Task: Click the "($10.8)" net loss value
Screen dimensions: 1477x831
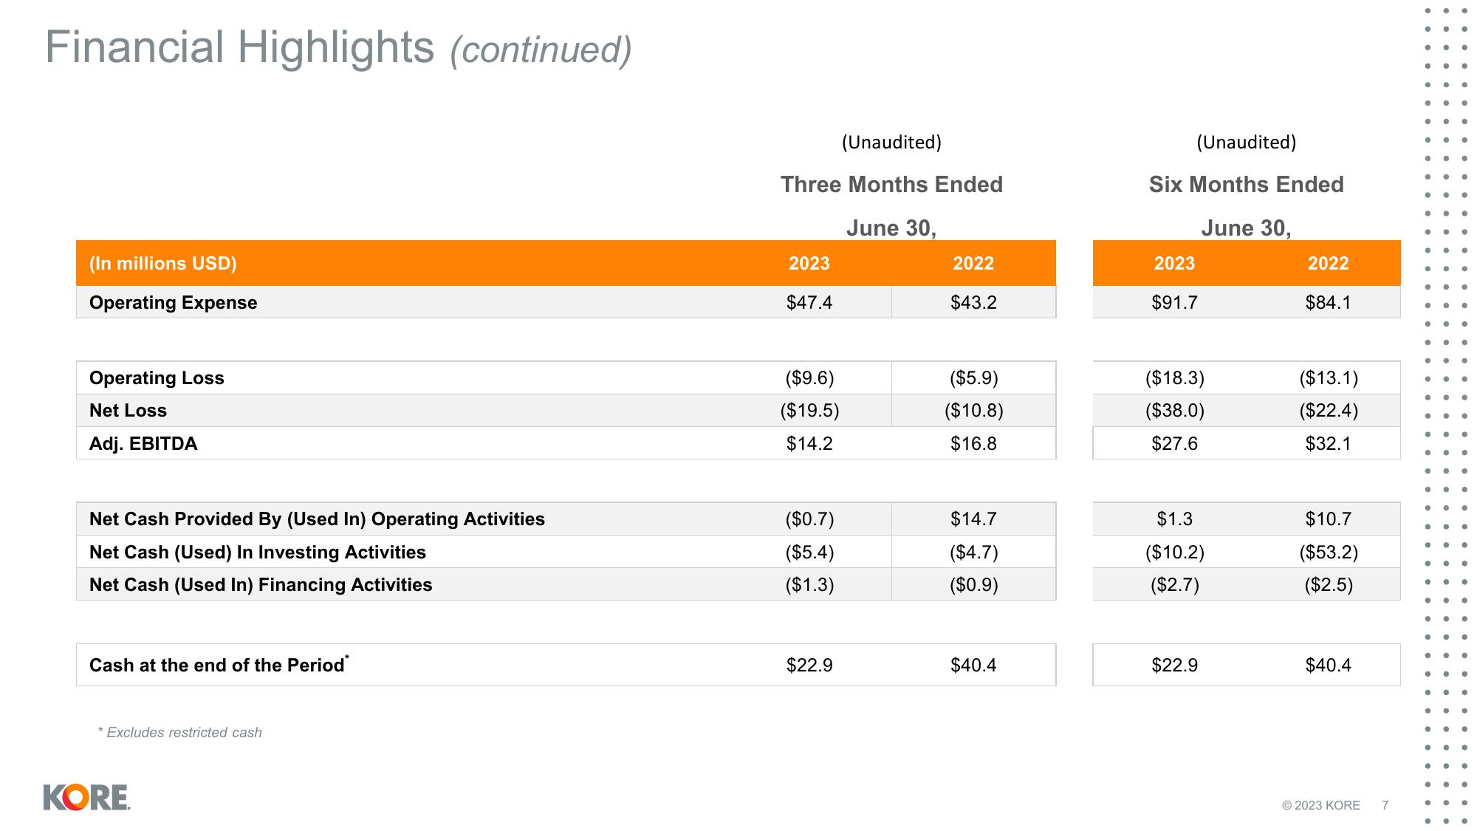Action: coord(973,411)
